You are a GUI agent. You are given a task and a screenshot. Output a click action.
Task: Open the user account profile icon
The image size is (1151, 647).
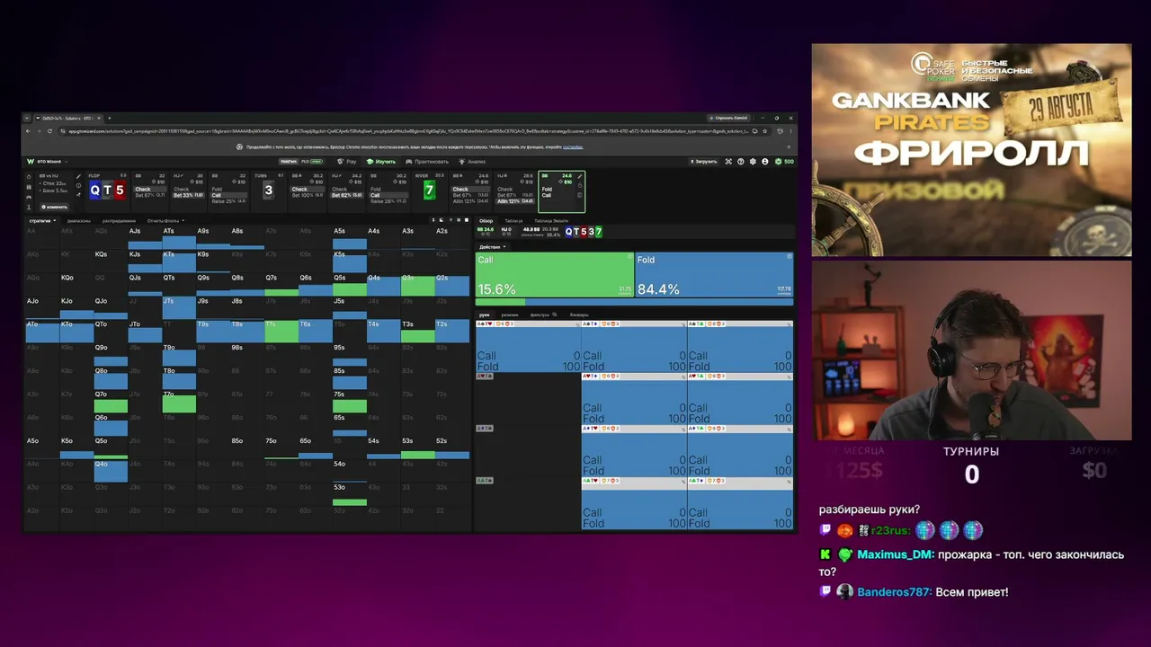765,162
